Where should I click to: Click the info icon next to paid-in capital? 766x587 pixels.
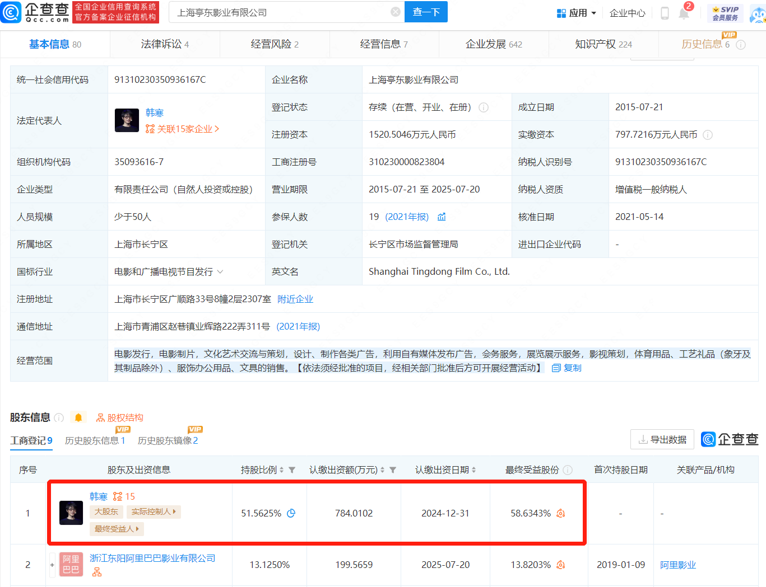tap(708, 135)
